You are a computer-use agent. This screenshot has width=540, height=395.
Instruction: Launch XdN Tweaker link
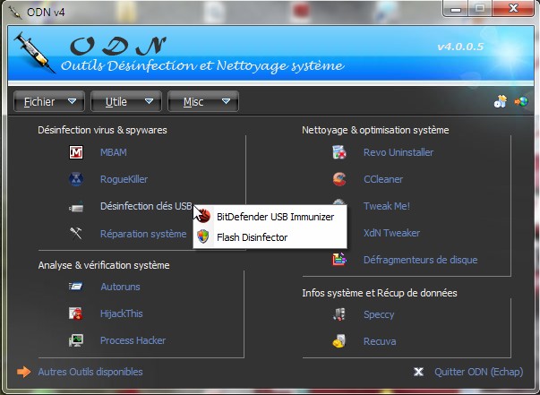pyautogui.click(x=392, y=233)
